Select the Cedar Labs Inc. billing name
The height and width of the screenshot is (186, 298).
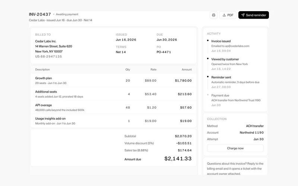(46, 41)
